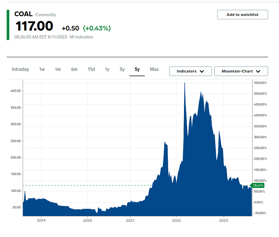Screen dimensions: 279x237
Task: Click the 250.00 left axis label
Action: (16, 141)
